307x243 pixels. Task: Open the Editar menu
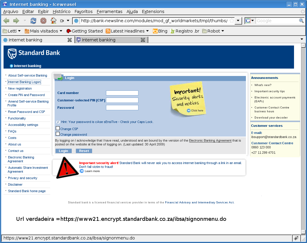[28, 12]
